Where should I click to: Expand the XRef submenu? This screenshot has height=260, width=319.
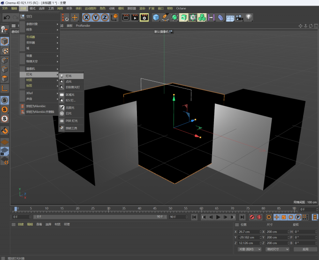[39, 93]
